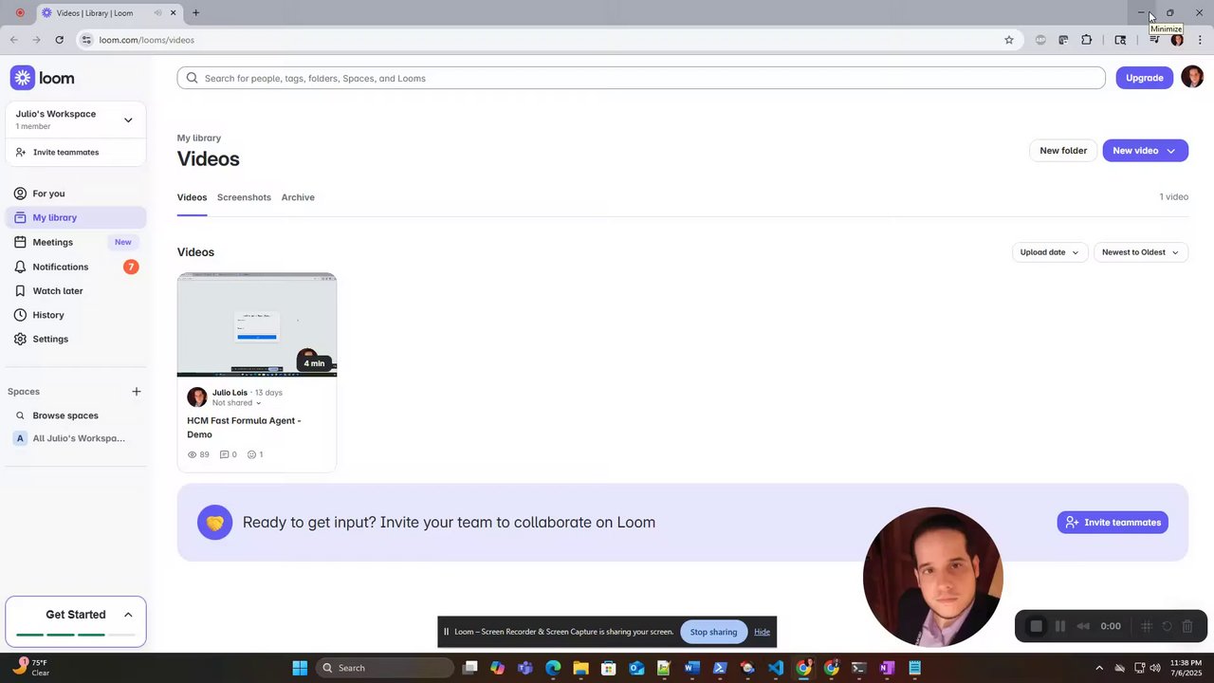1214x683 pixels.
Task: Click Stop sharing in the screen share bar
Action: pyautogui.click(x=713, y=632)
